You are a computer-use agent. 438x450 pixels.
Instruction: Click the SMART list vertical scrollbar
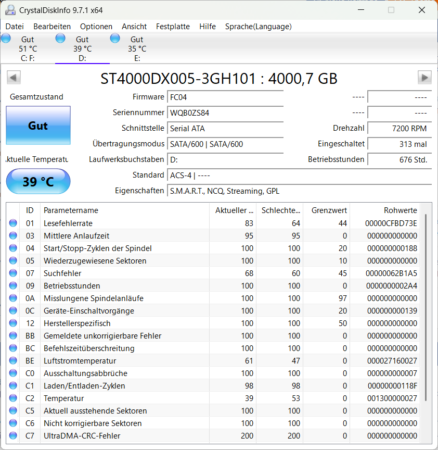(x=426, y=307)
